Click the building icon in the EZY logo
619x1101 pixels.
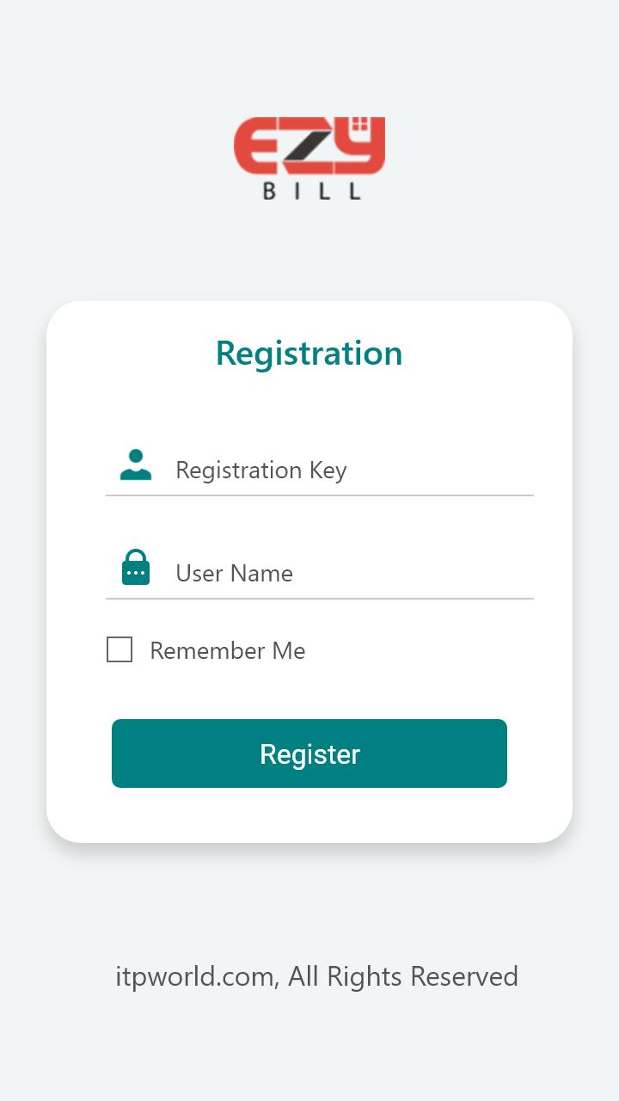[363, 126]
